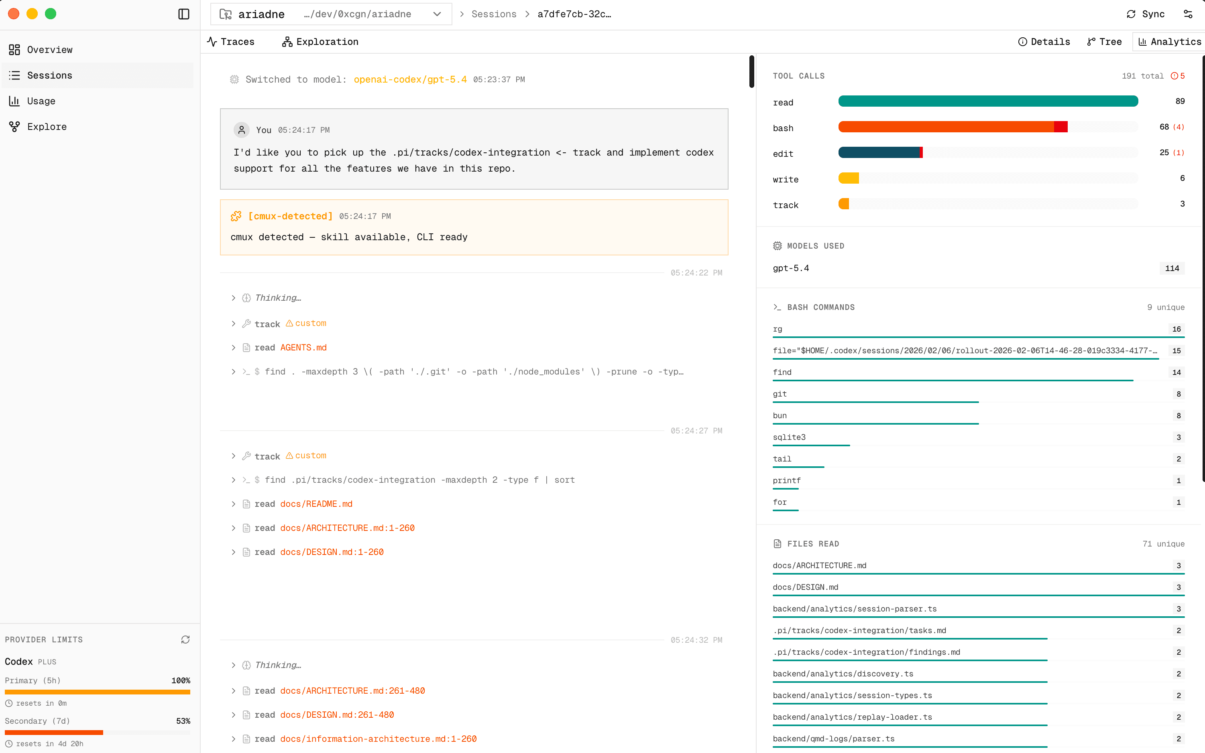Screen dimensions: 1205x753
Task: Select the Usage sidebar item
Action: coord(41,101)
